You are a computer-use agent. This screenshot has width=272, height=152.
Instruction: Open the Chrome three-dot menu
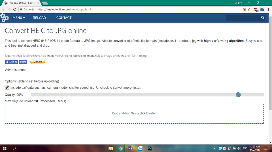click(268, 9)
